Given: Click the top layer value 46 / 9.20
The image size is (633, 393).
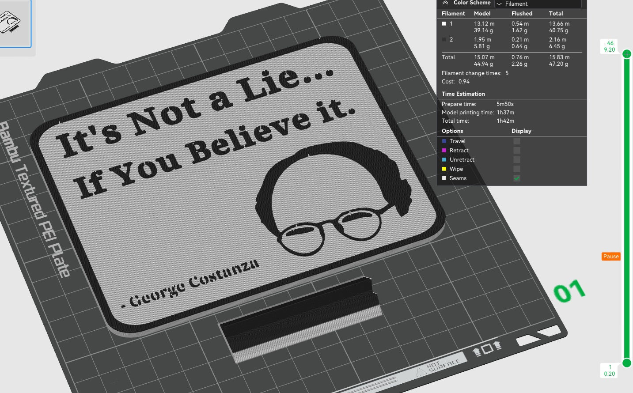Looking at the screenshot, I should click(x=610, y=46).
